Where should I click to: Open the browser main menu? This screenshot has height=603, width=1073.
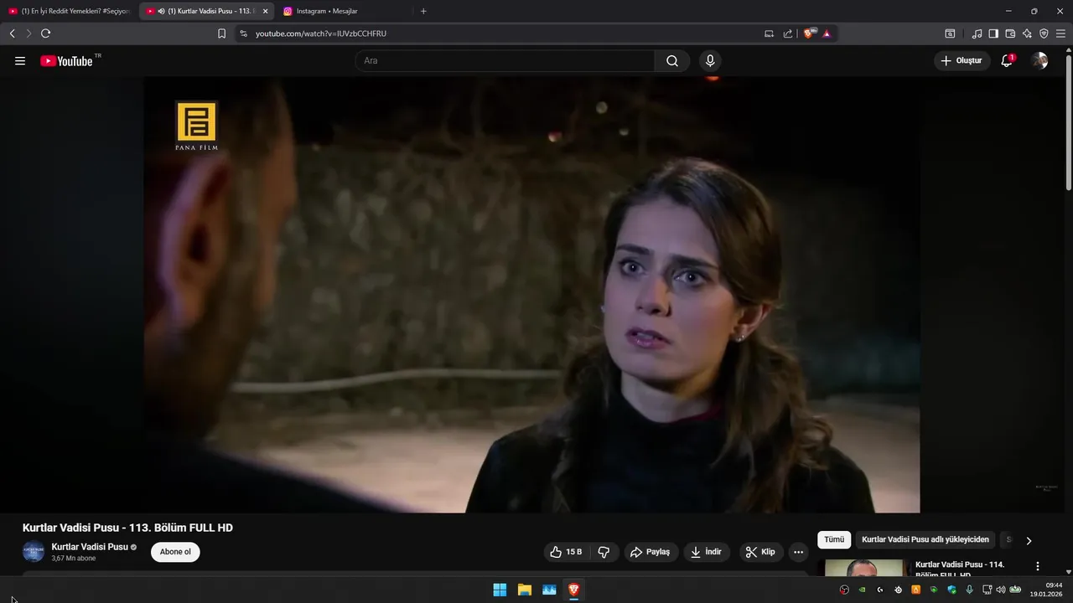(x=1060, y=33)
